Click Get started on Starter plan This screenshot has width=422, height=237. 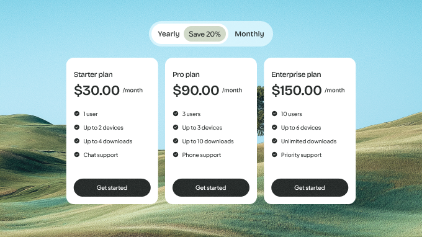click(112, 187)
